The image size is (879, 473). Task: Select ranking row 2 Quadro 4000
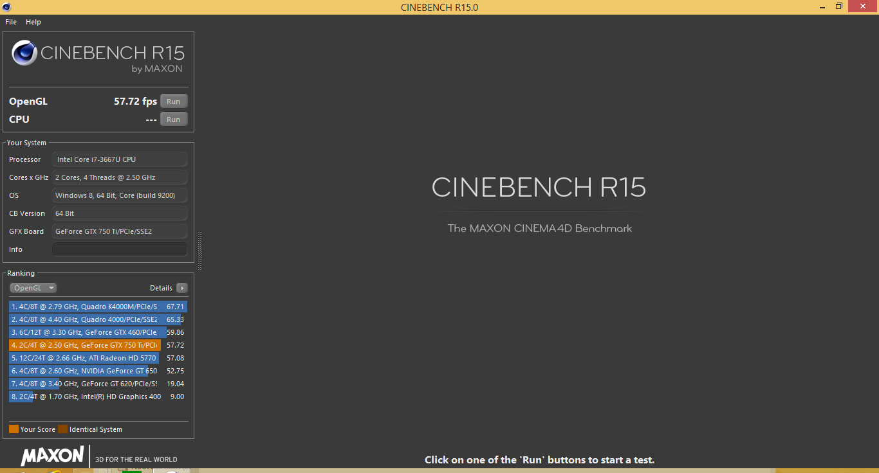point(98,319)
